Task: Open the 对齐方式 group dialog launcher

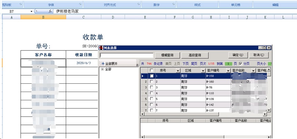Action: point(139,4)
